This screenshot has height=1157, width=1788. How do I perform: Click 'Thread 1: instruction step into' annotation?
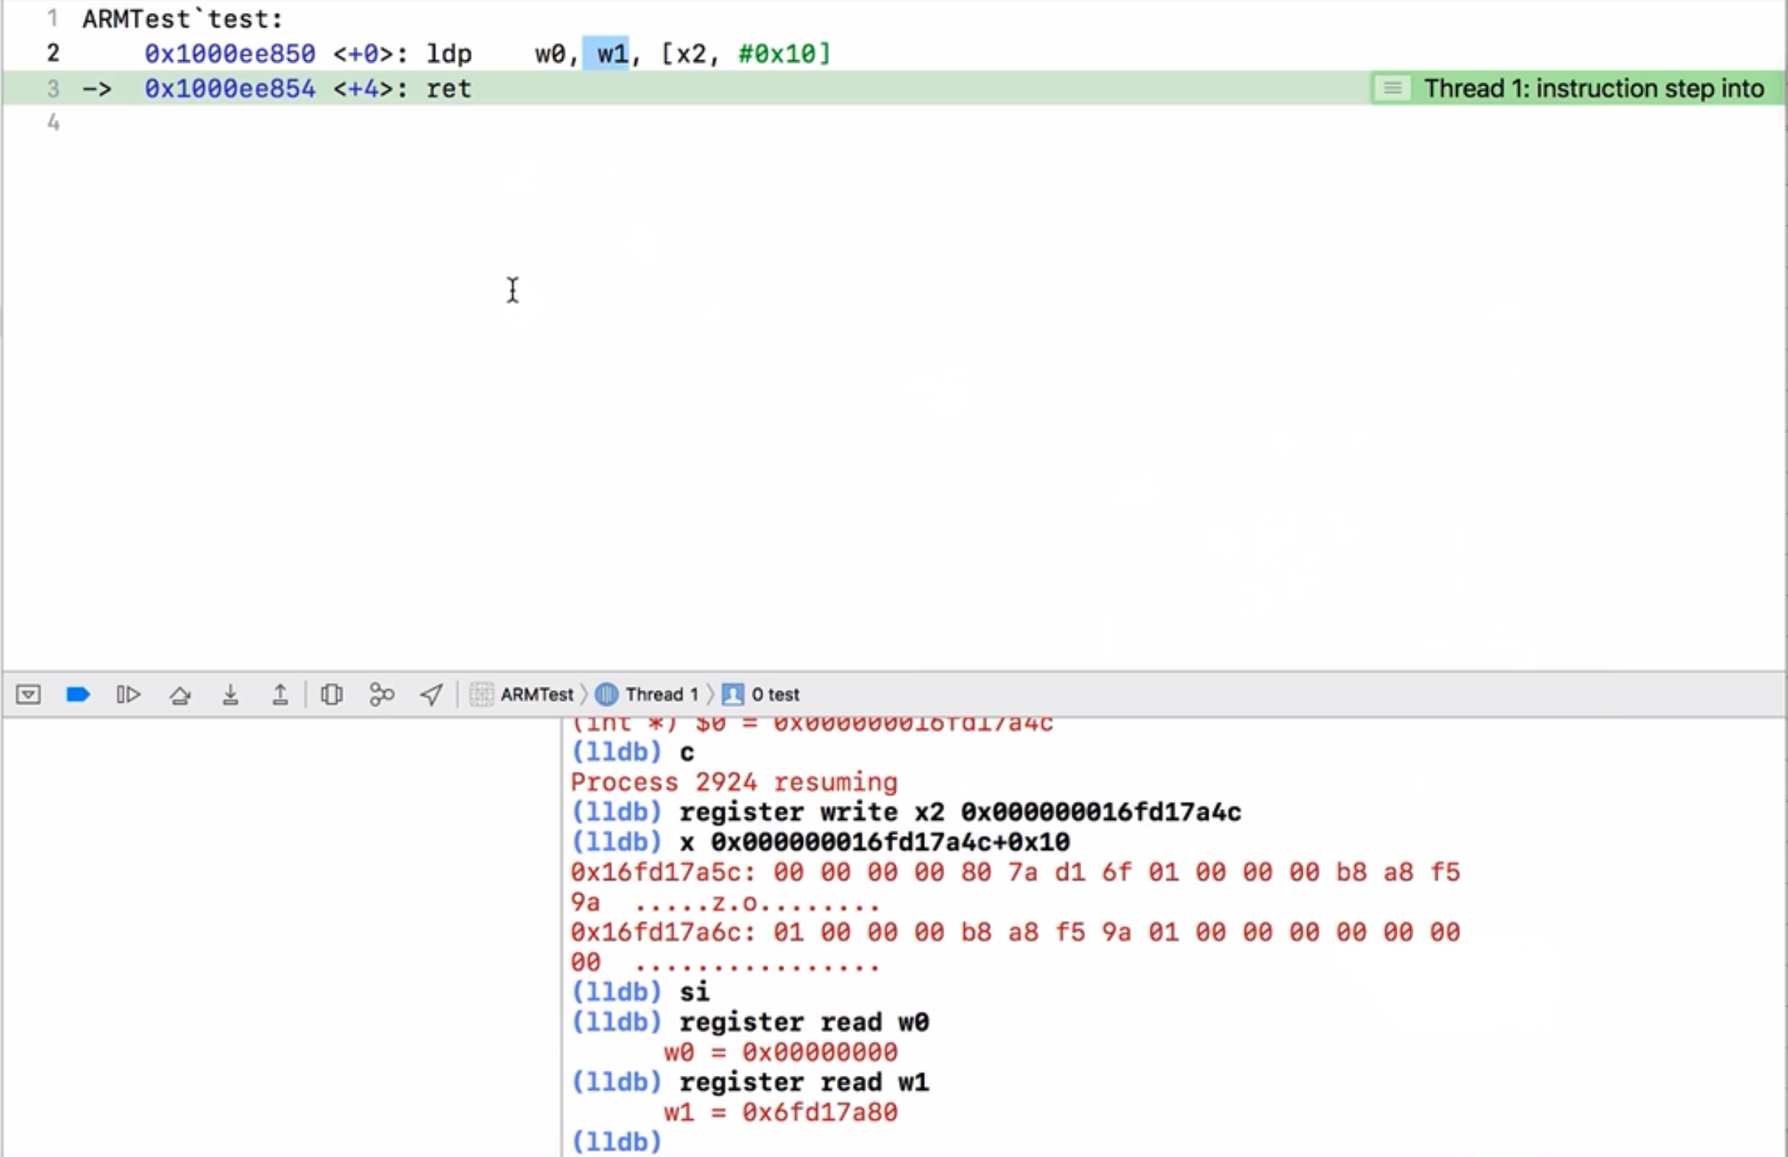pyautogui.click(x=1593, y=89)
